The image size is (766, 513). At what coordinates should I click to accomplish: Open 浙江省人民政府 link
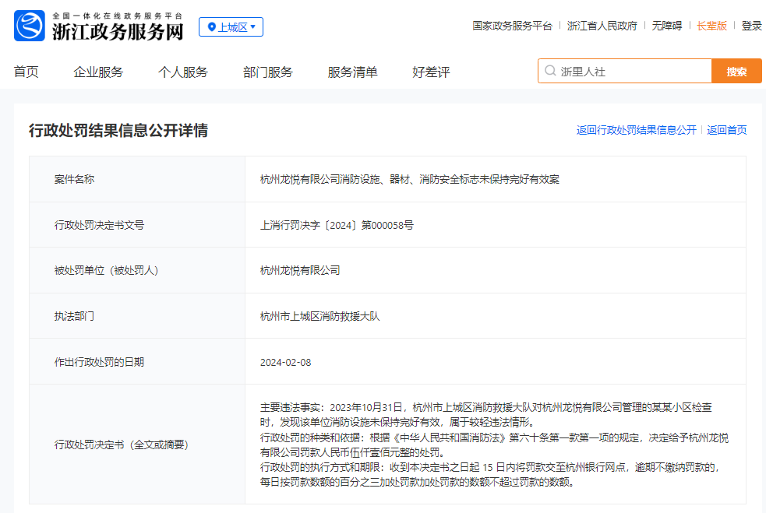[x=602, y=26]
